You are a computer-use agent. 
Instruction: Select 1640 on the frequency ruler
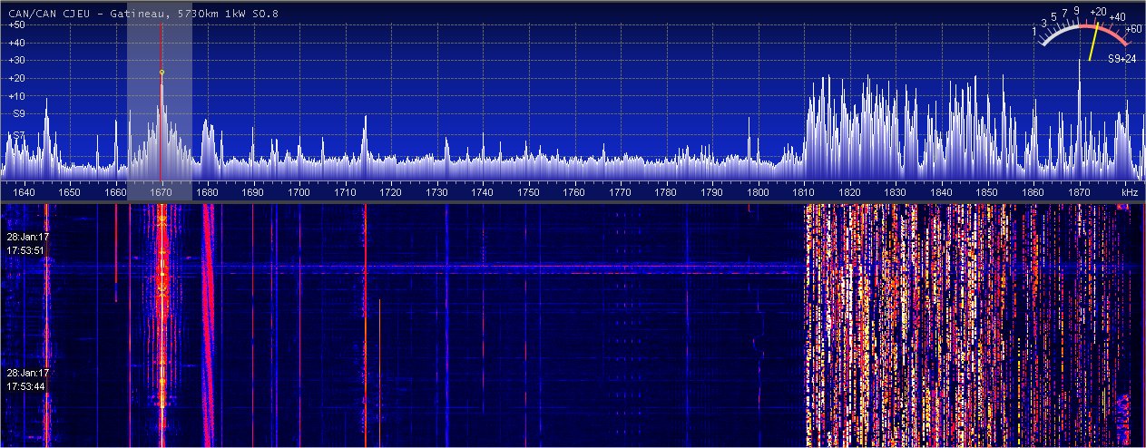[x=24, y=192]
